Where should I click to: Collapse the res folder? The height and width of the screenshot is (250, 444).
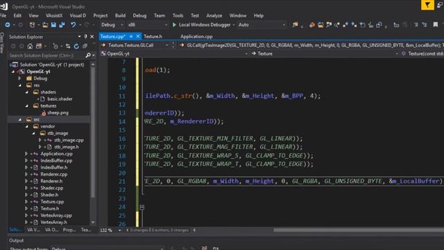click(x=20, y=85)
